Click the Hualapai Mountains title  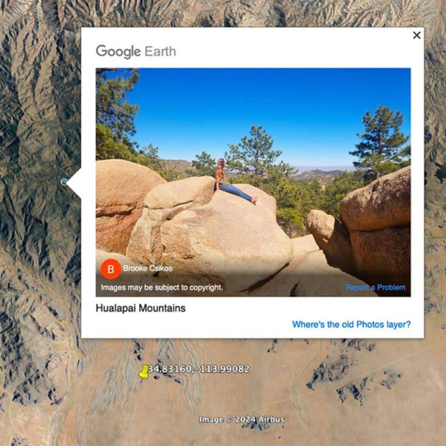[140, 308]
